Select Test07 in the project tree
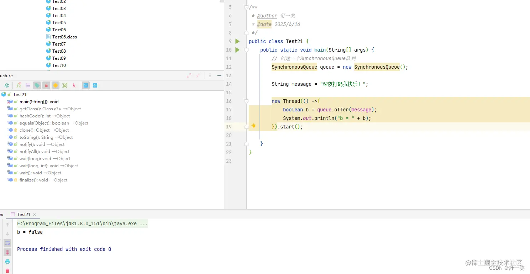This screenshot has height=274, width=530. click(59, 44)
